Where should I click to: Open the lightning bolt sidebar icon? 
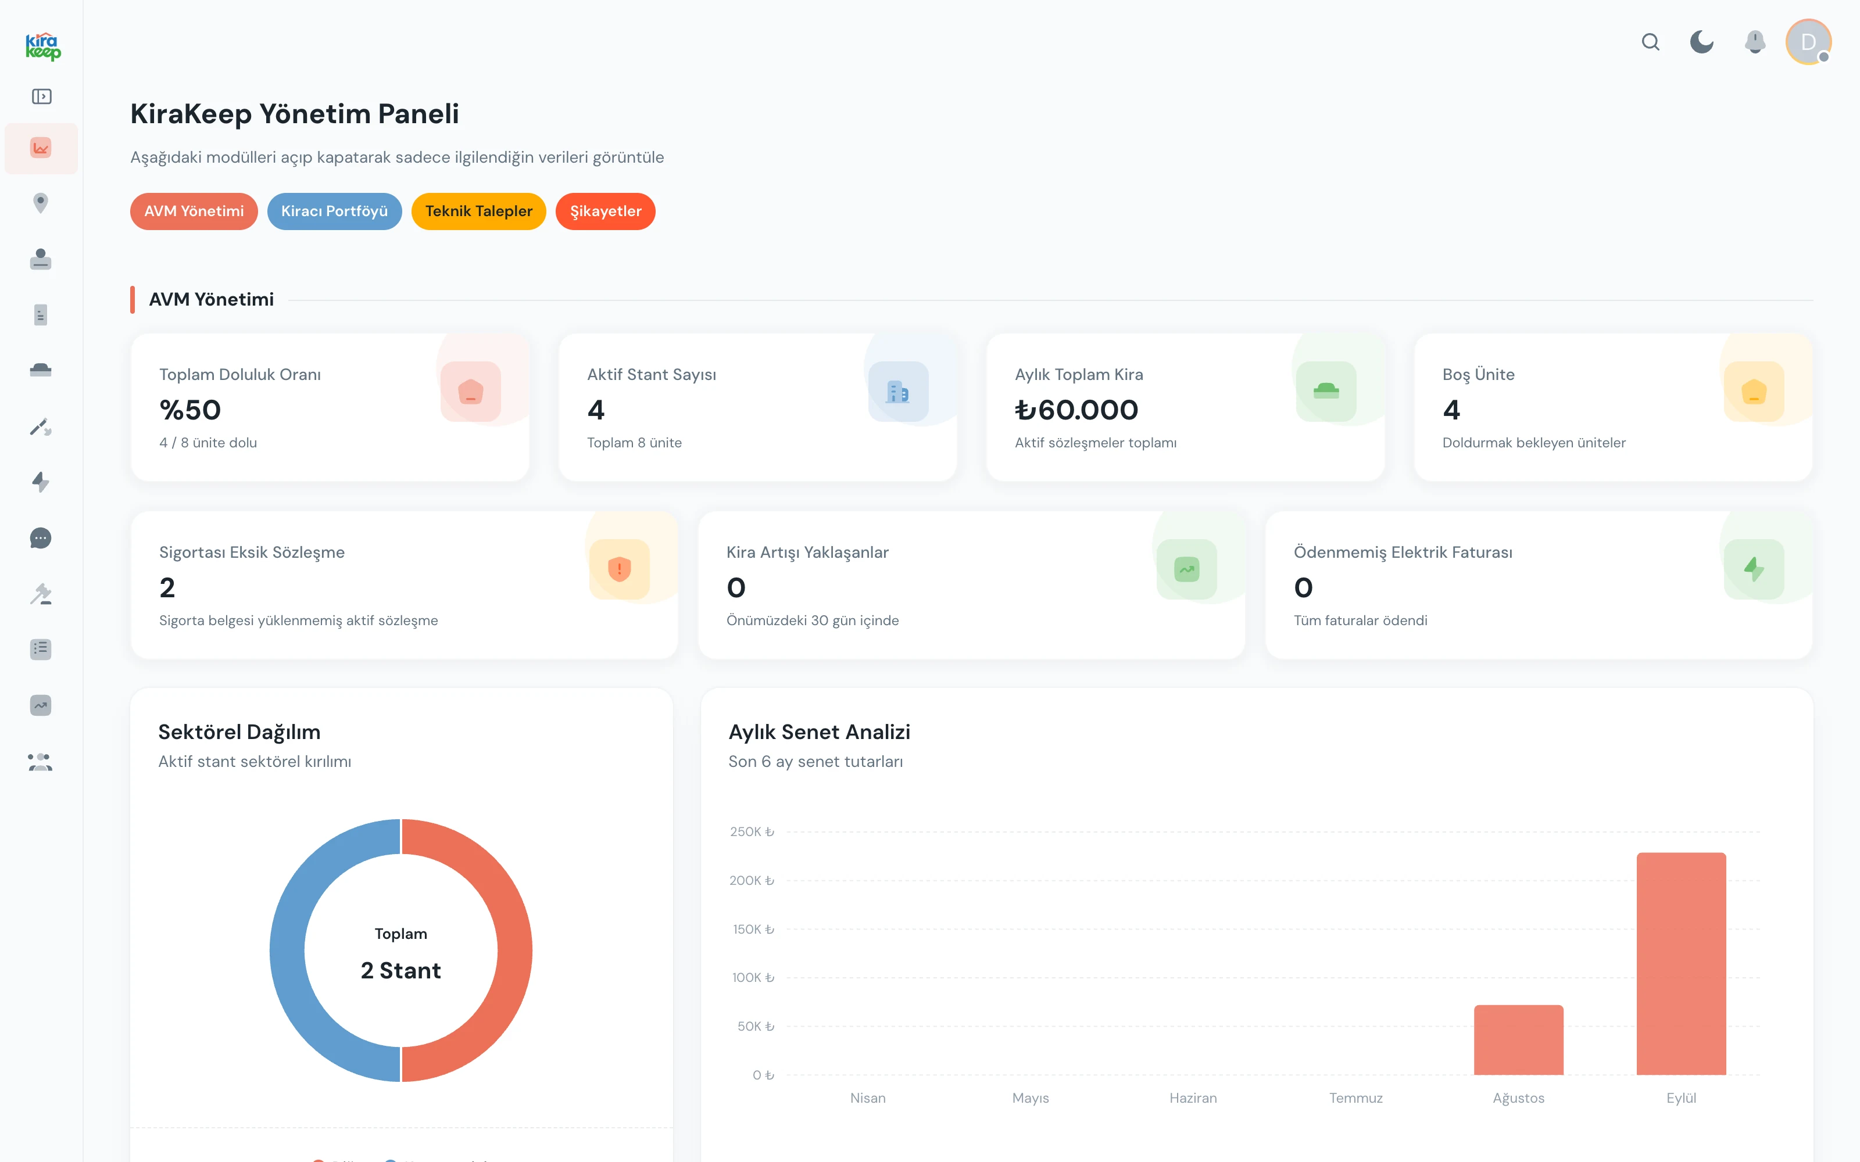click(41, 482)
